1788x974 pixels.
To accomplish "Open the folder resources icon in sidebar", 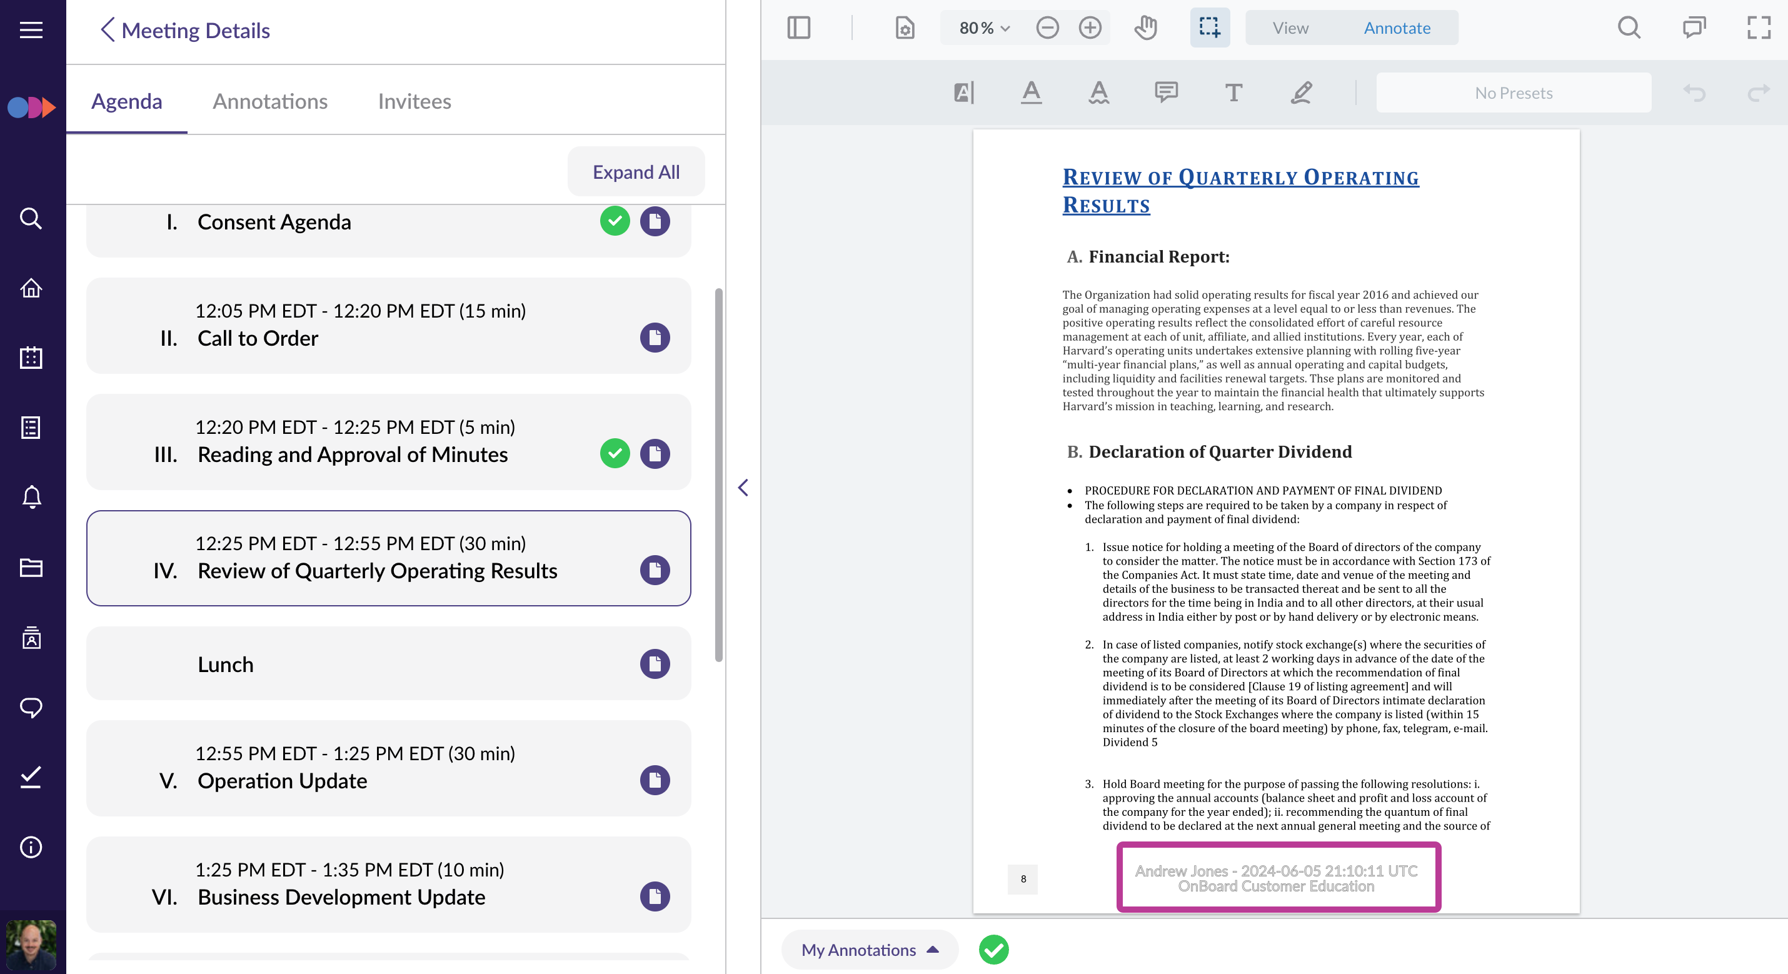I will [31, 567].
